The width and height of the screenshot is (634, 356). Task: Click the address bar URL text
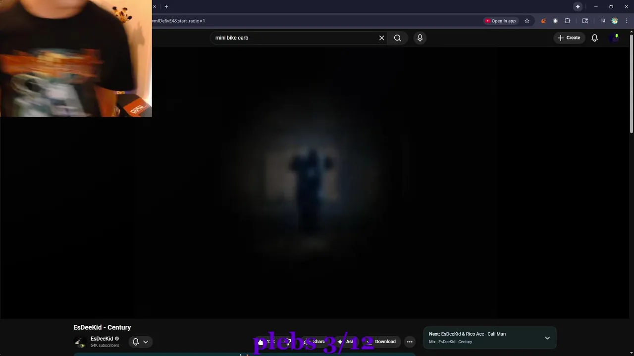point(178,21)
